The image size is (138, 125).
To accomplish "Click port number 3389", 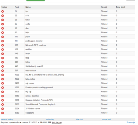I will [x=17, y=96].
